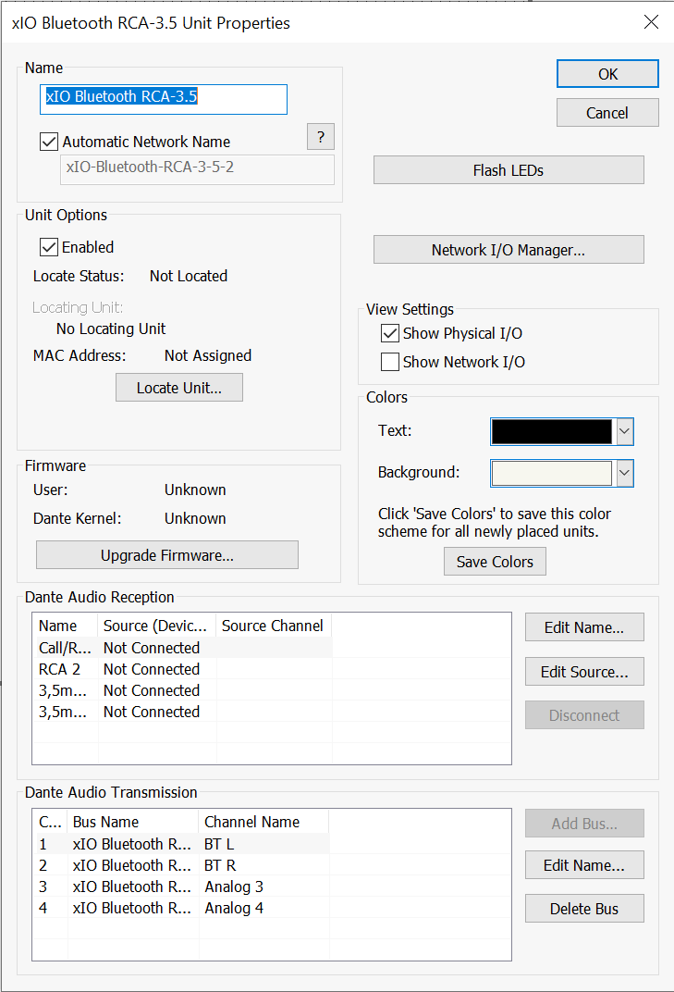This screenshot has height=992, width=674.
Task: Click the Cancel button
Action: coord(607,113)
